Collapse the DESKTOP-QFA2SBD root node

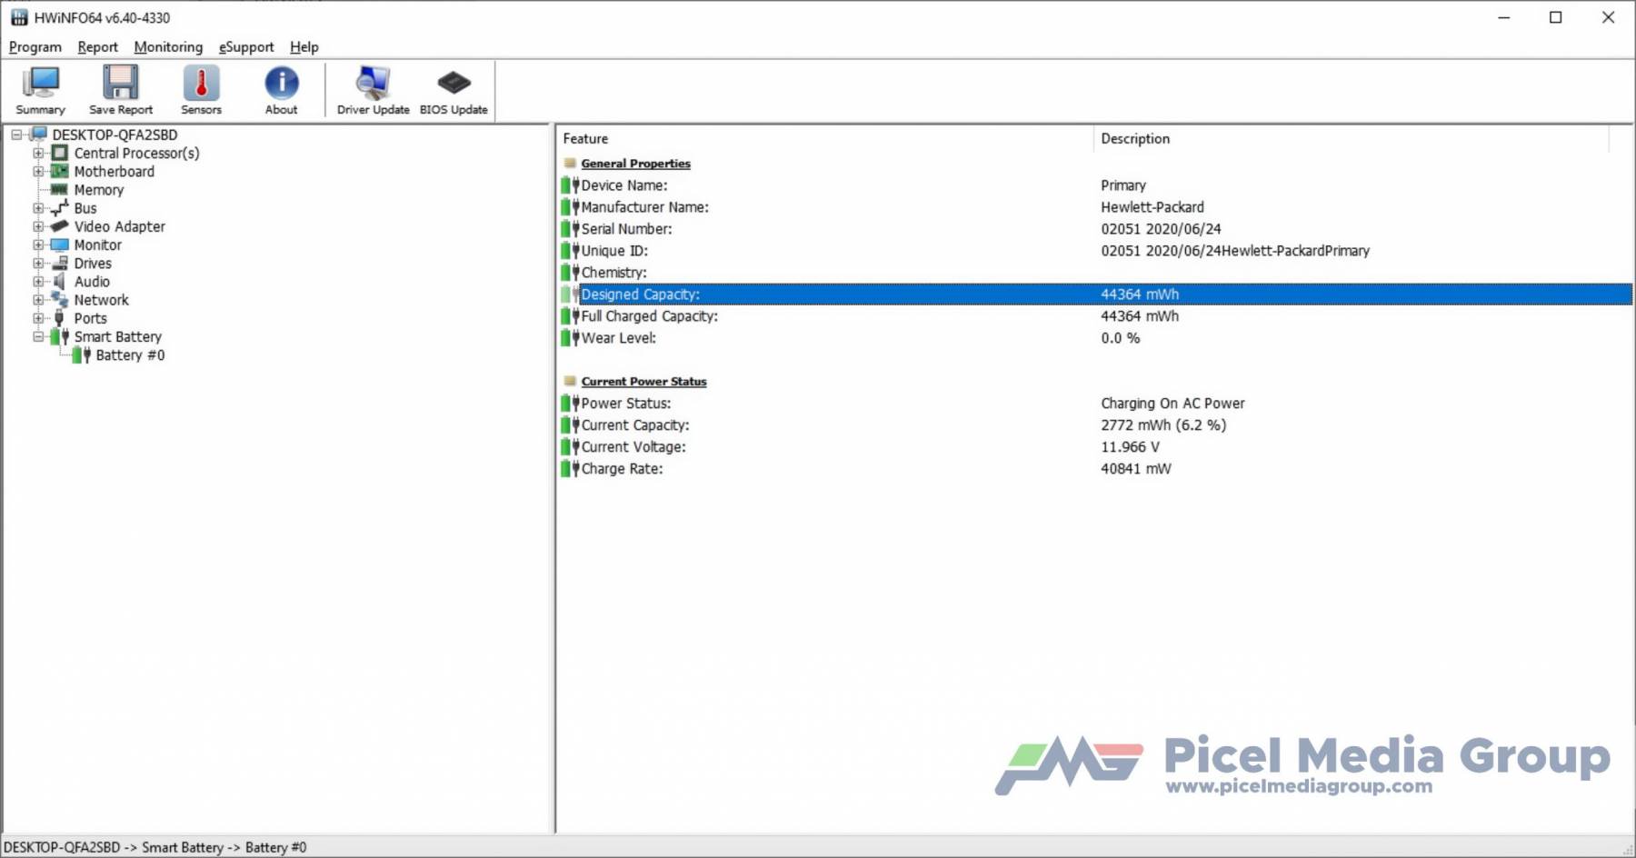(x=16, y=135)
